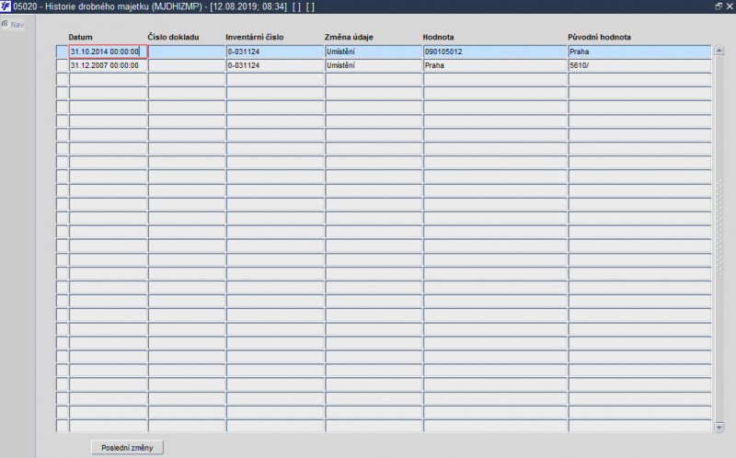Select row marker of the 31.10.2014 record
Image resolution: width=736 pixels, height=458 pixels.
point(62,52)
